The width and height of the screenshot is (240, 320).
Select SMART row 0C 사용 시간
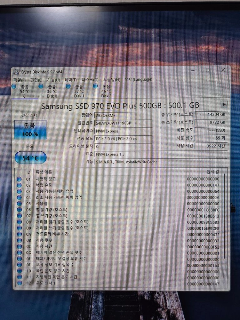point(119,246)
